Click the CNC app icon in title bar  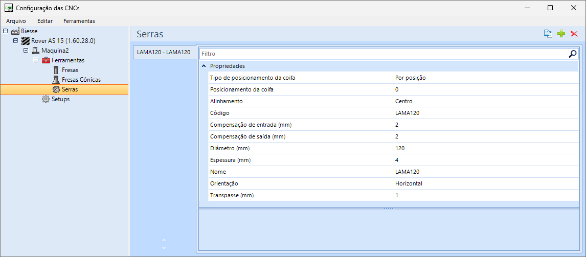coord(8,8)
